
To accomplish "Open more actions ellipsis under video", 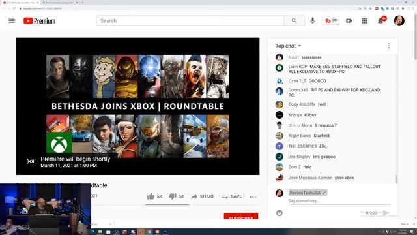I will point(253,197).
